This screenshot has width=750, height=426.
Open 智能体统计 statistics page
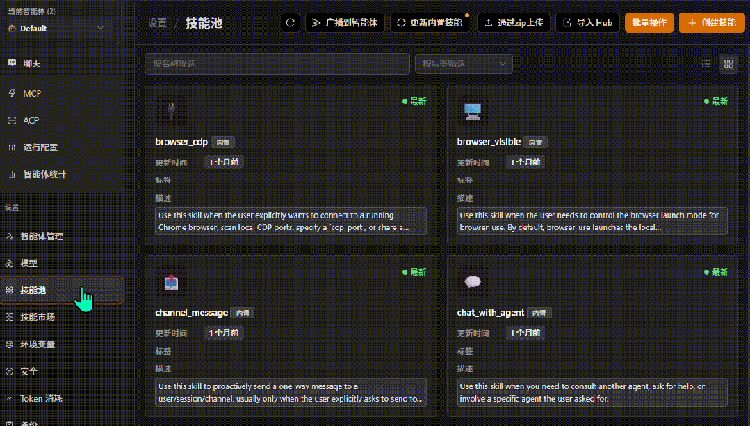62,174
